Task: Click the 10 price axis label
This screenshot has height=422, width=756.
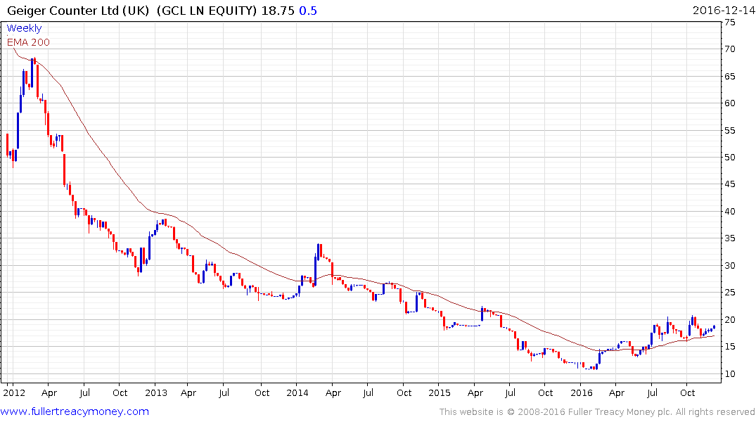Action: pos(730,373)
